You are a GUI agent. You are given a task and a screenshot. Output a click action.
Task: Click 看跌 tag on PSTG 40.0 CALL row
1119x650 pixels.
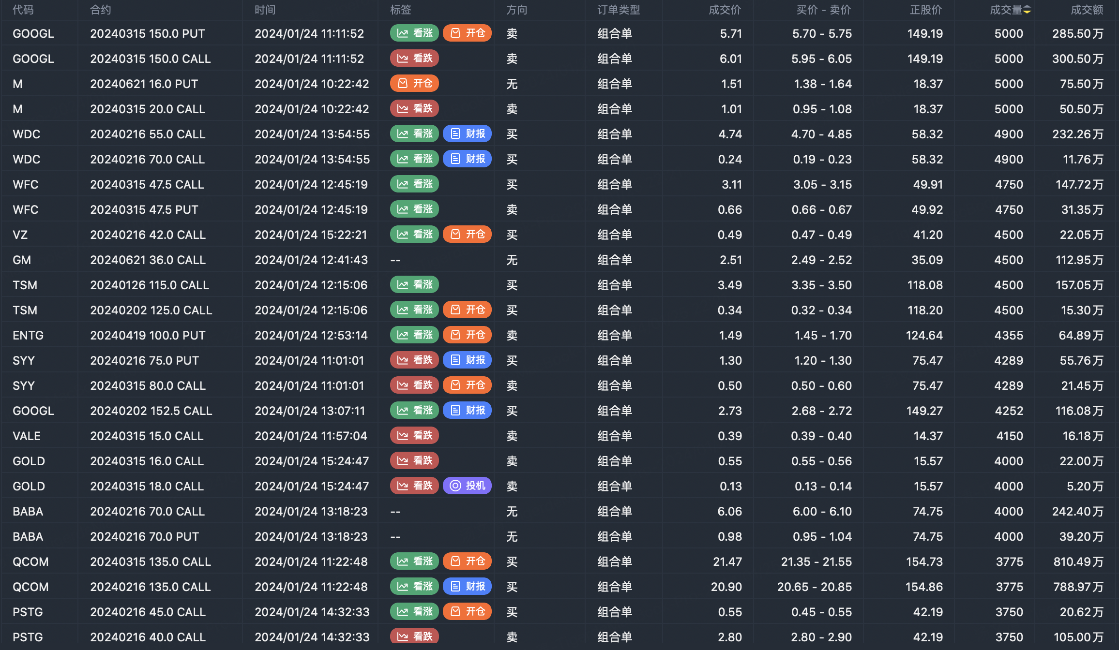pos(414,636)
